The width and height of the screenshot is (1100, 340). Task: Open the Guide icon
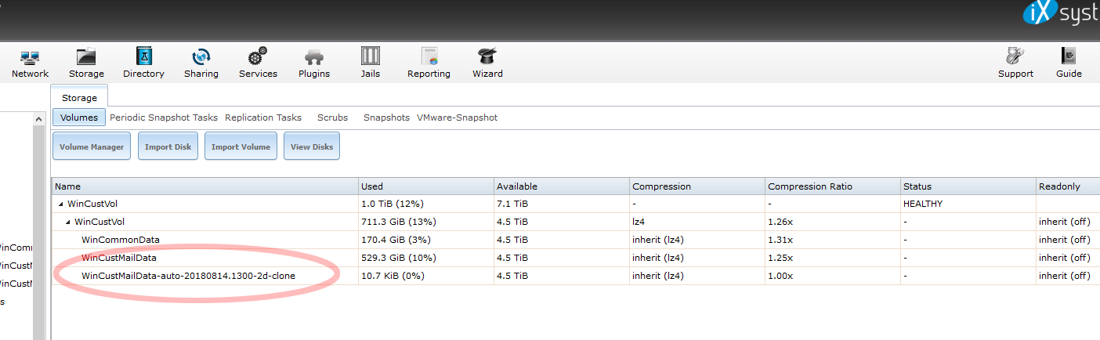(1069, 57)
